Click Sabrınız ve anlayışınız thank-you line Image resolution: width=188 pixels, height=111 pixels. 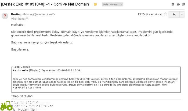pyautogui.click(x=42, y=42)
